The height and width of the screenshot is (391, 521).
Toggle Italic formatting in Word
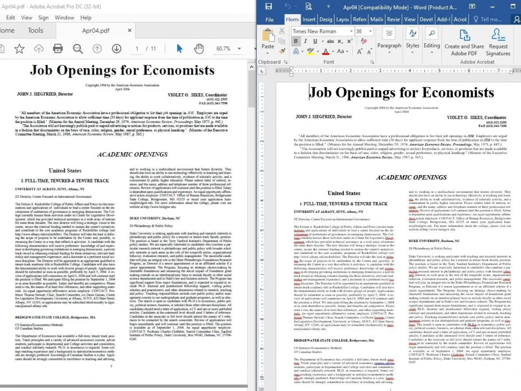point(305,41)
